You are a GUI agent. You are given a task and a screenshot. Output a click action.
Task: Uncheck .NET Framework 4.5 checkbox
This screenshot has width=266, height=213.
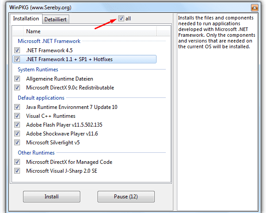(17, 50)
